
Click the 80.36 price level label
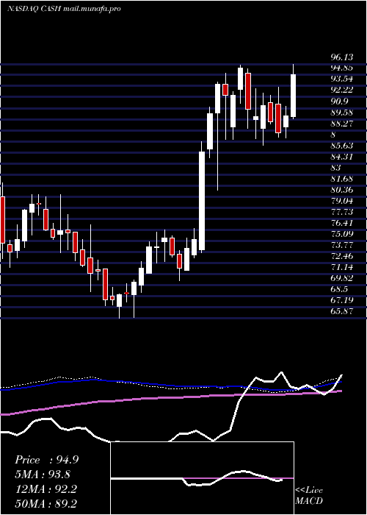[x=341, y=190]
